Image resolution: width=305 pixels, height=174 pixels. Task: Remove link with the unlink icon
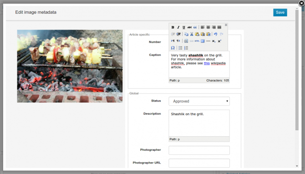[191, 41]
